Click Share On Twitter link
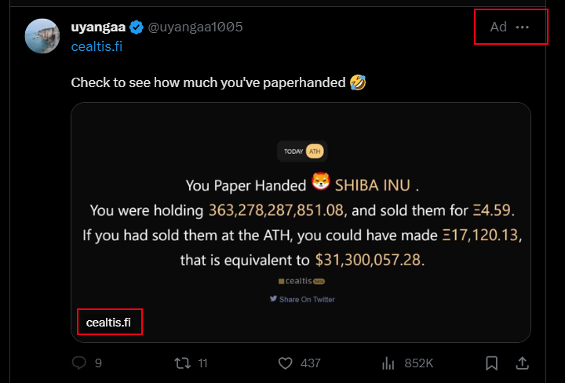Viewport: 565px width, 383px height. coord(302,299)
